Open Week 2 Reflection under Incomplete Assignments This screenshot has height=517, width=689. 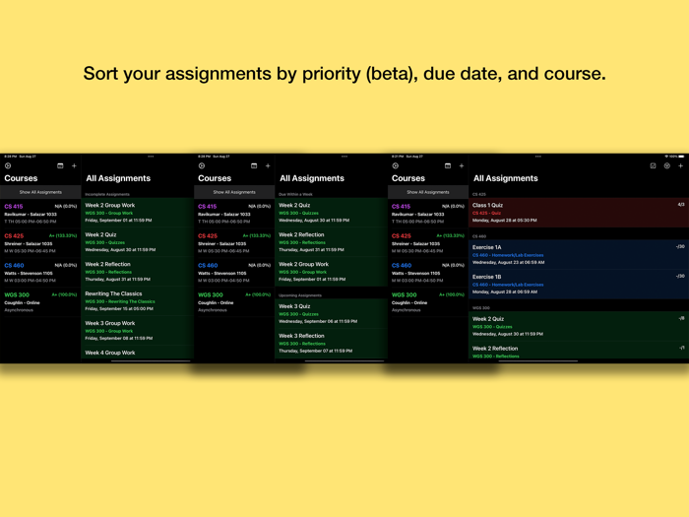(138, 271)
